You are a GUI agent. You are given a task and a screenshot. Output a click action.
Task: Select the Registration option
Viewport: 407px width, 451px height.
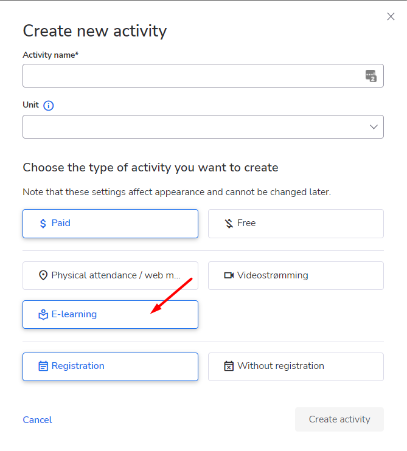[111, 367]
